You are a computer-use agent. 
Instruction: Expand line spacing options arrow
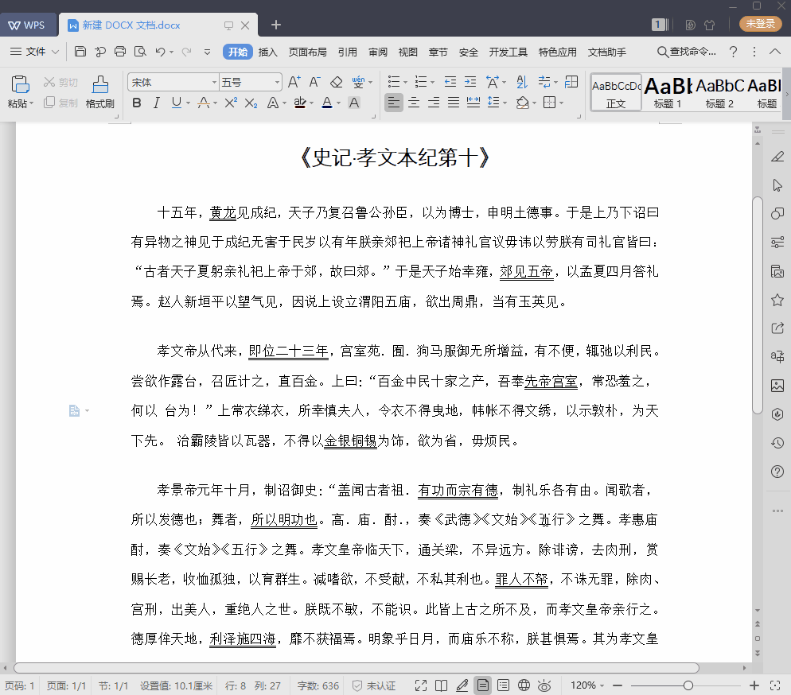click(505, 103)
